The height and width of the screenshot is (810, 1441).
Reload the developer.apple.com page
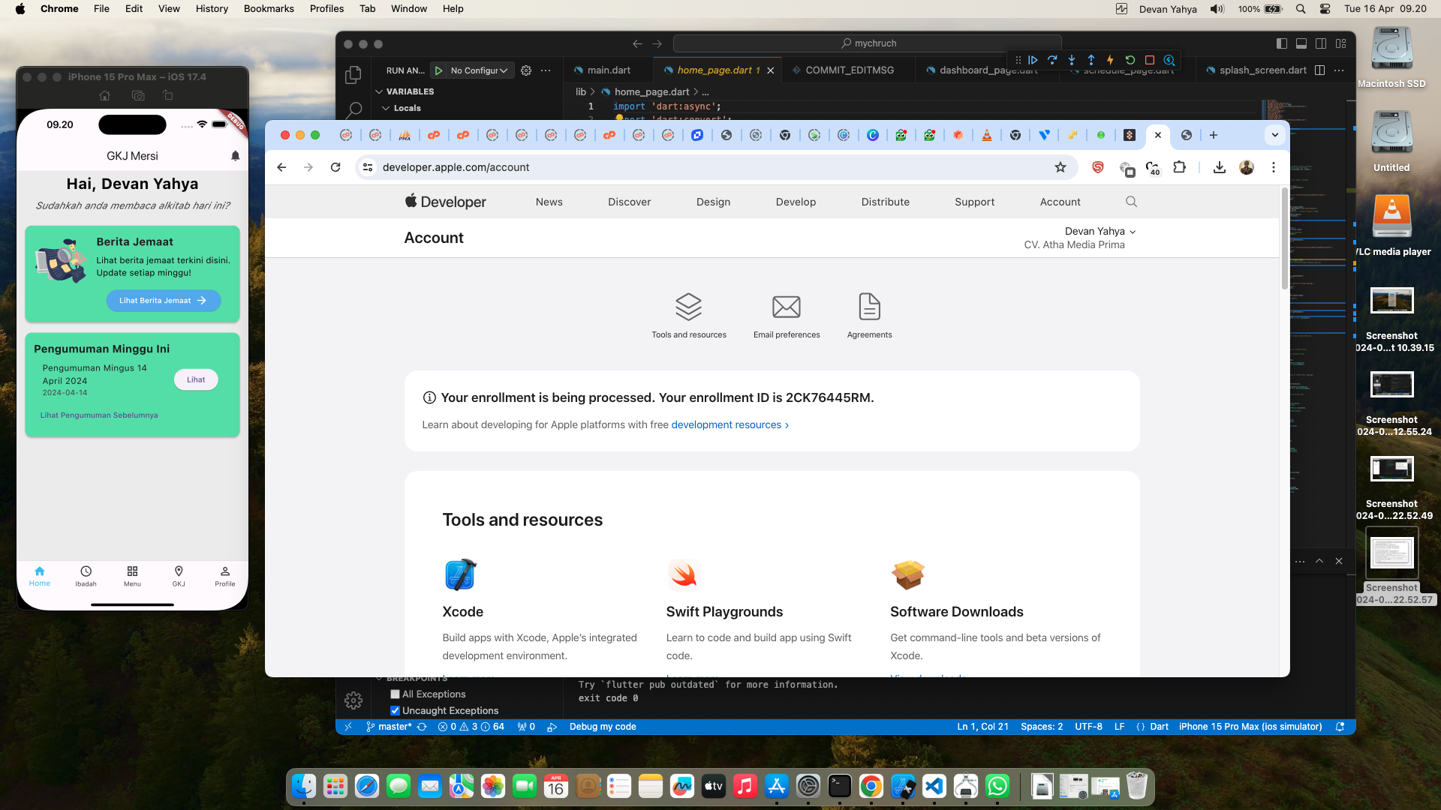(x=335, y=167)
